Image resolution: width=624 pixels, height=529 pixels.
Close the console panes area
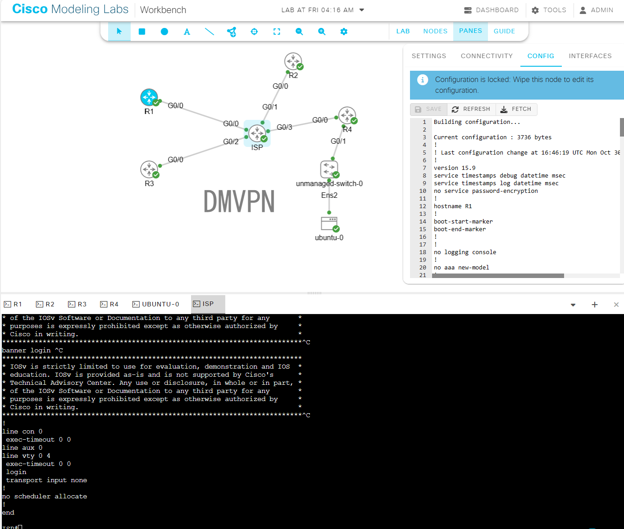point(616,305)
